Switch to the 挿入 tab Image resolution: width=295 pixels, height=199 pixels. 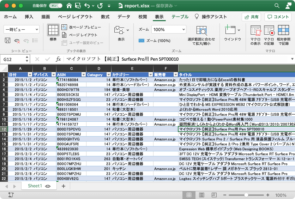(x=29, y=17)
